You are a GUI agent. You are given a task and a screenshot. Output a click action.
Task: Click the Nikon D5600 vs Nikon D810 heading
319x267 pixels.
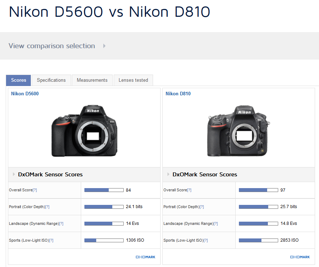[109, 12]
